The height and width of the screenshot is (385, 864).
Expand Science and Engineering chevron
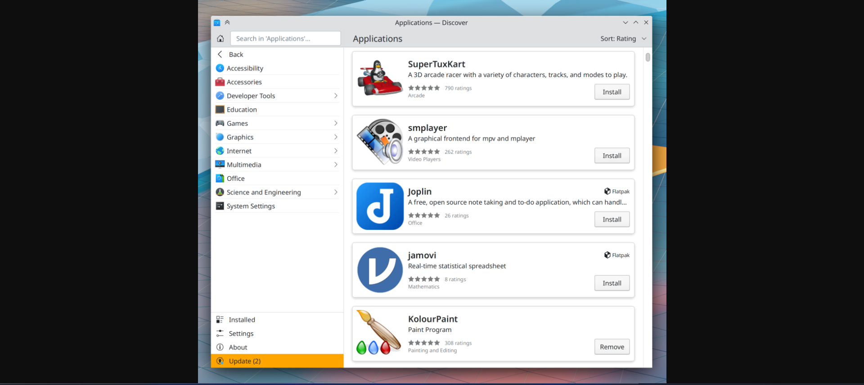click(x=336, y=192)
